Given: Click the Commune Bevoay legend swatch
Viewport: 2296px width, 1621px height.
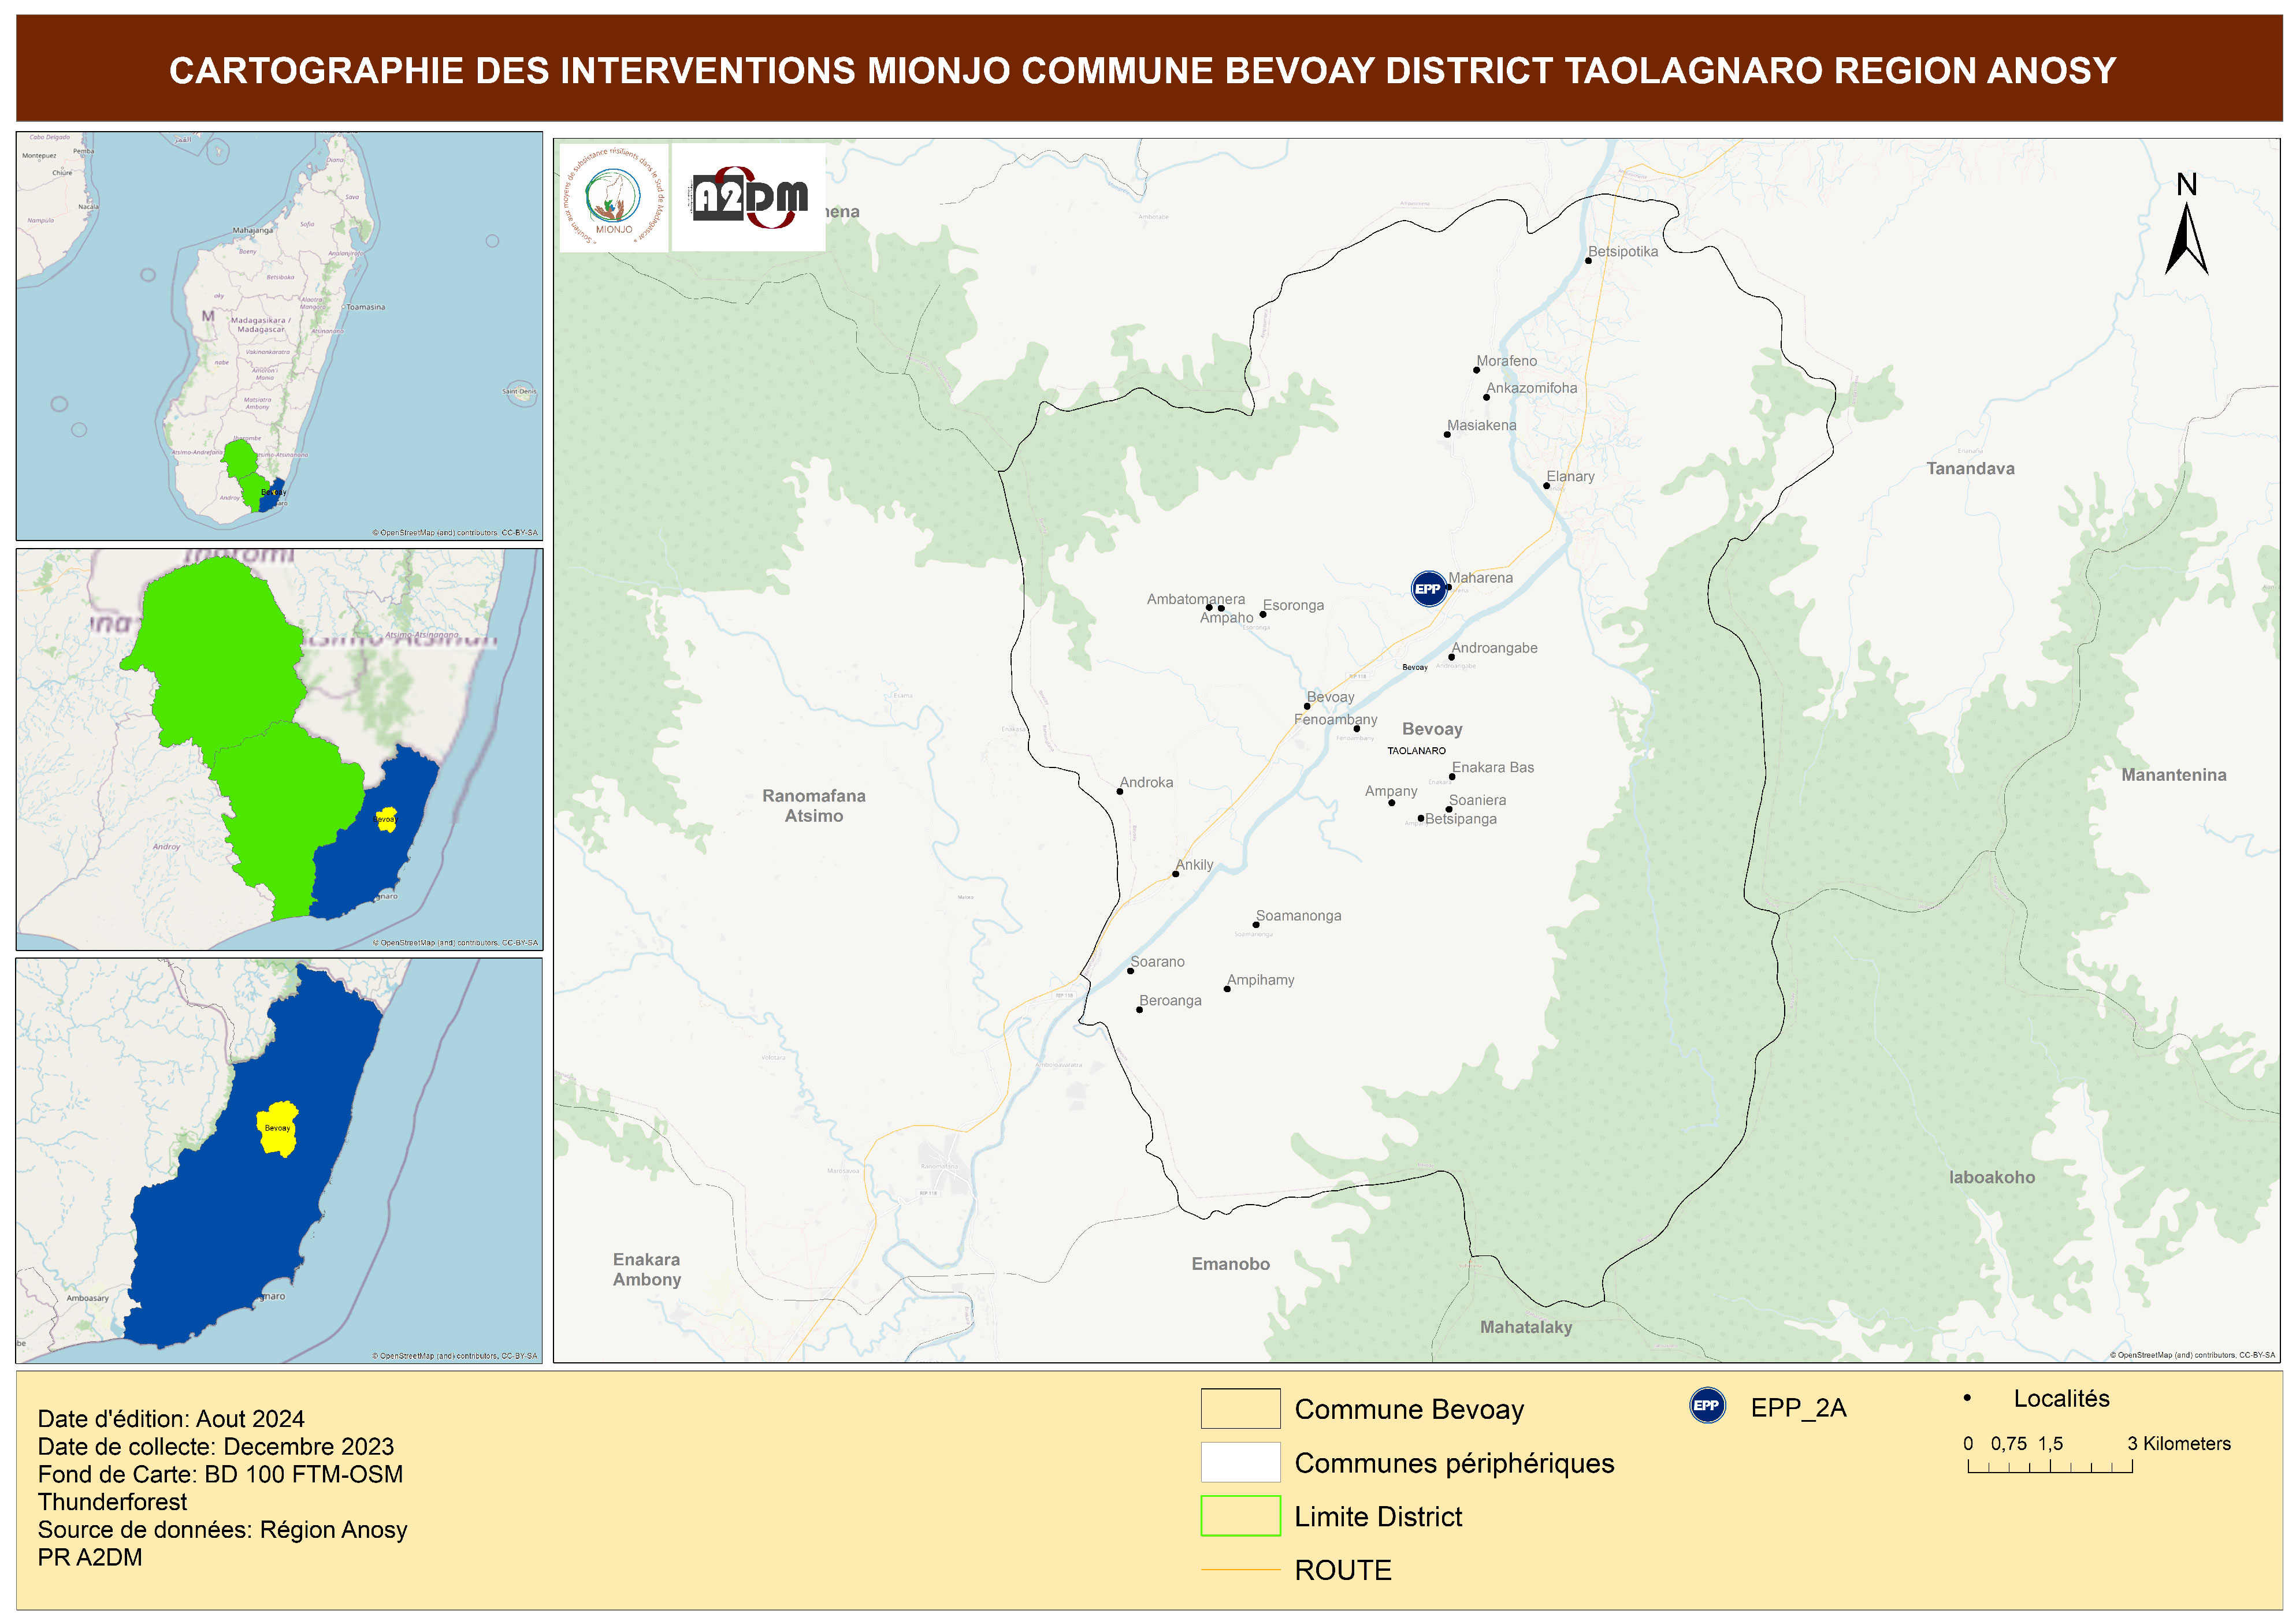Looking at the screenshot, I should 1240,1408.
